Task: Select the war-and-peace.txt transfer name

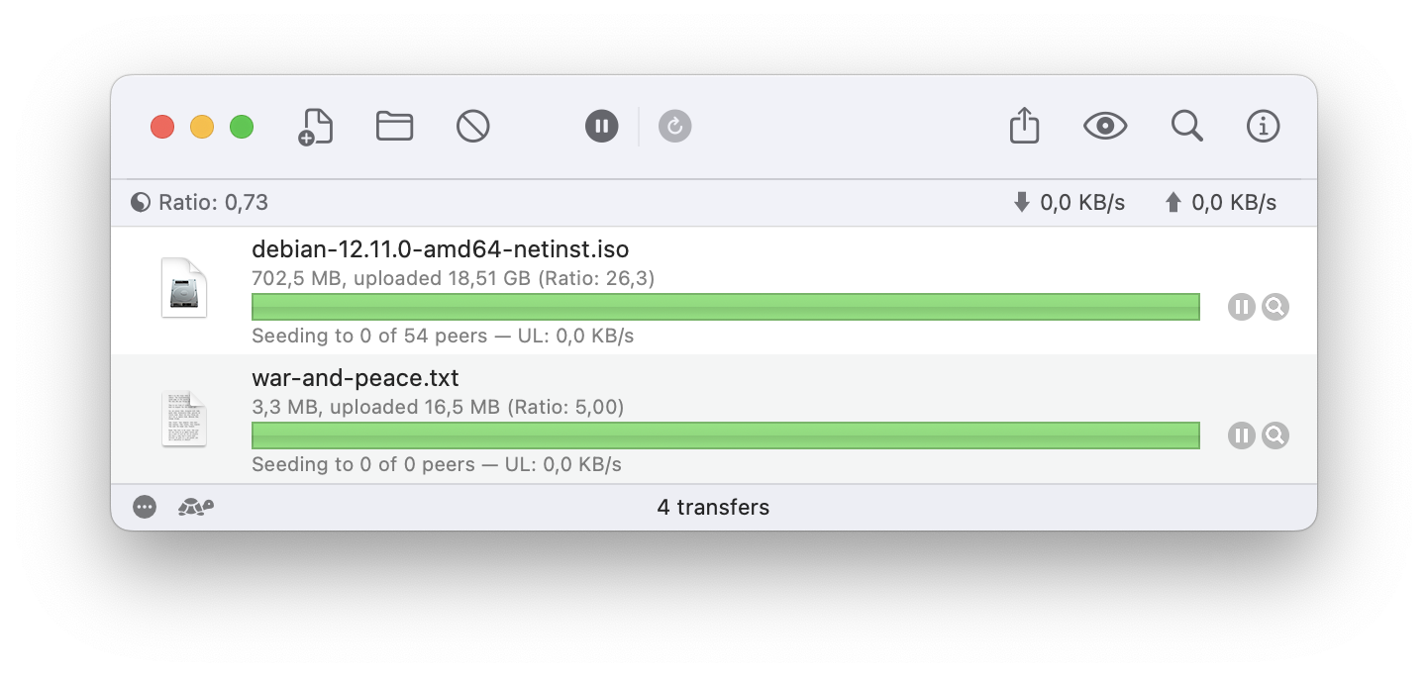Action: click(355, 378)
